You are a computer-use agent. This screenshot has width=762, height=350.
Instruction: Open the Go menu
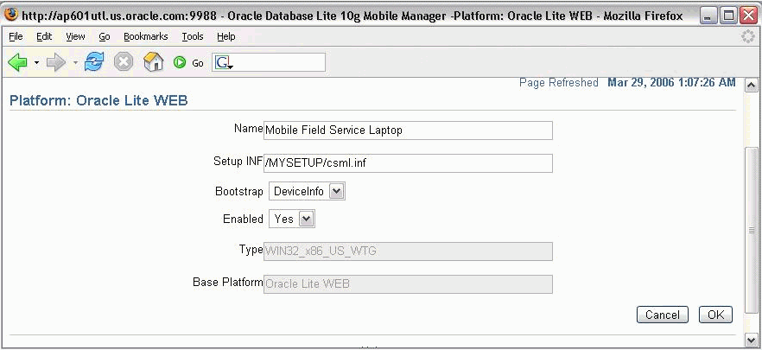tap(104, 36)
